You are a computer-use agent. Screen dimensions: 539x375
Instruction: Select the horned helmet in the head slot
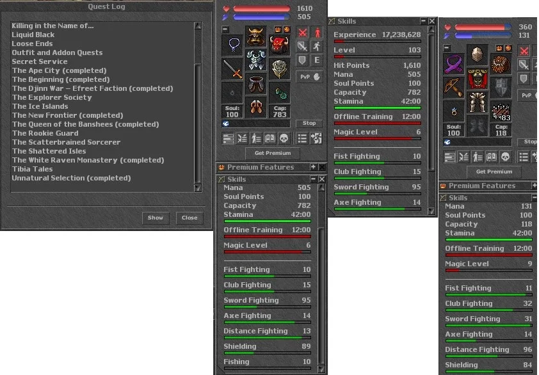coord(256,36)
